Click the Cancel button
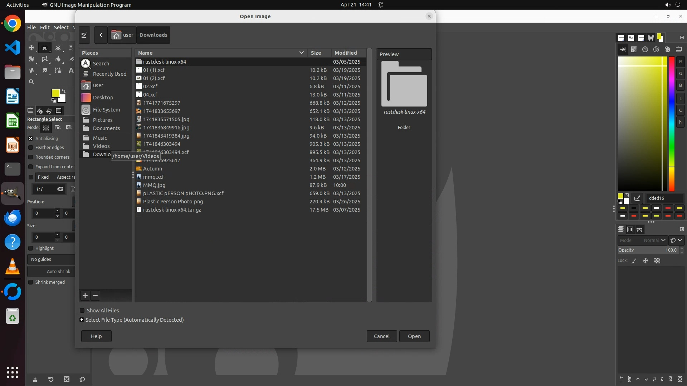Screen dimensions: 687x386 [381, 336]
